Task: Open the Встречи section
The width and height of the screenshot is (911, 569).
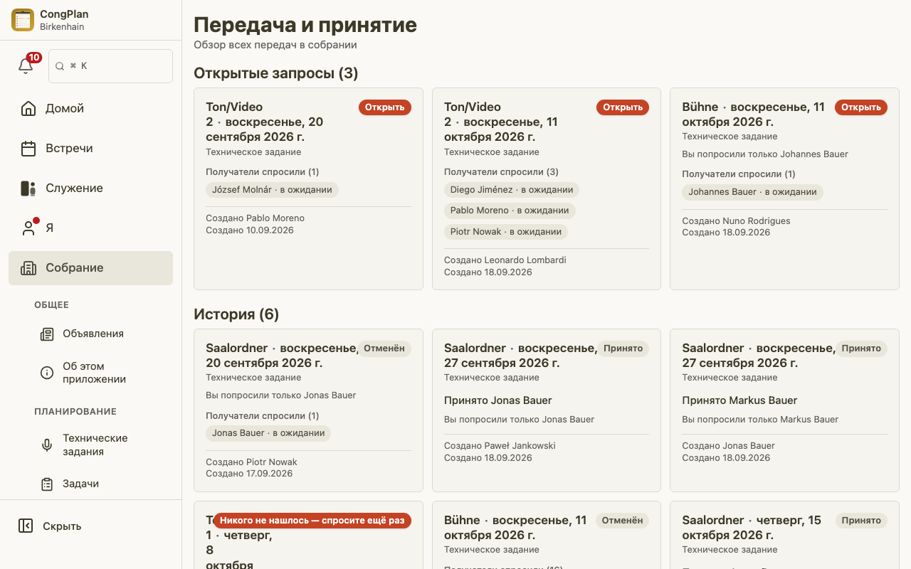Action: pos(90,149)
